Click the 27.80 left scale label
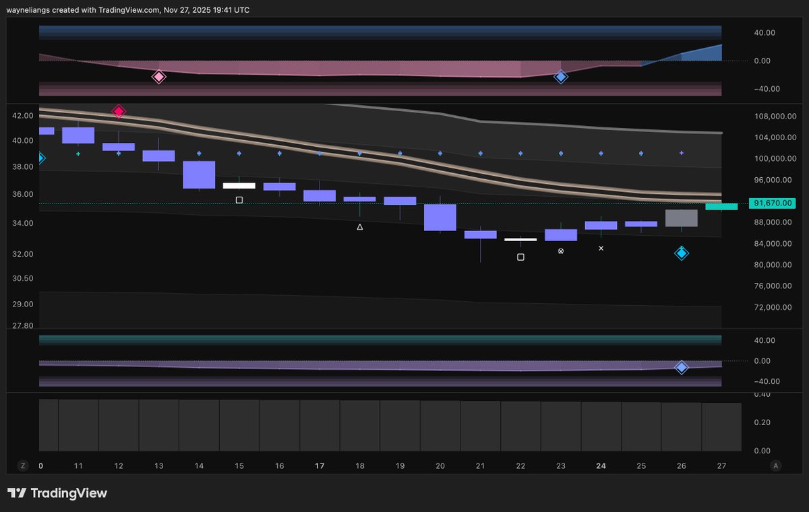The image size is (809, 512). (x=22, y=326)
